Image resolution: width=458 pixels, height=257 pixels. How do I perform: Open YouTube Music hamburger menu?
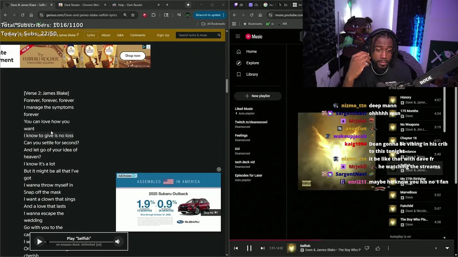[238, 36]
